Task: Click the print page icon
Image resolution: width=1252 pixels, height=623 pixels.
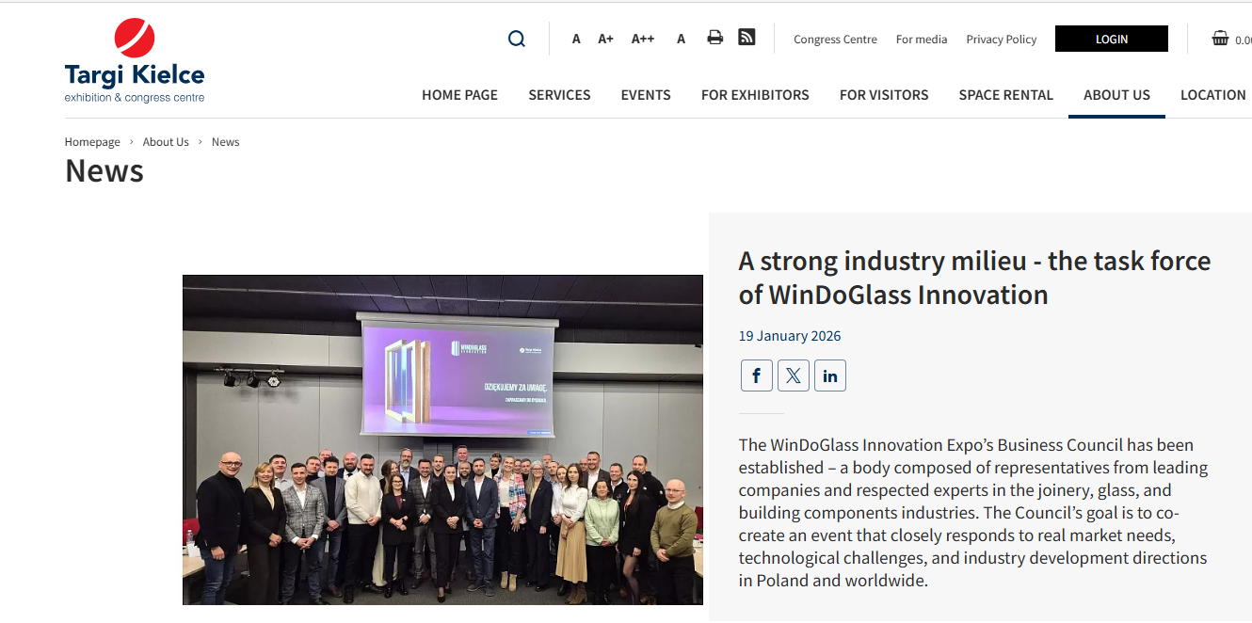Action: [x=714, y=38]
